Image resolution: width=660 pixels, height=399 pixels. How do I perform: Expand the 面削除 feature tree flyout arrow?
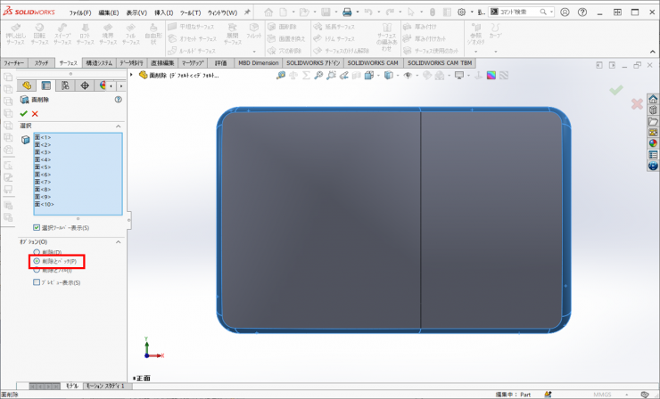132,76
